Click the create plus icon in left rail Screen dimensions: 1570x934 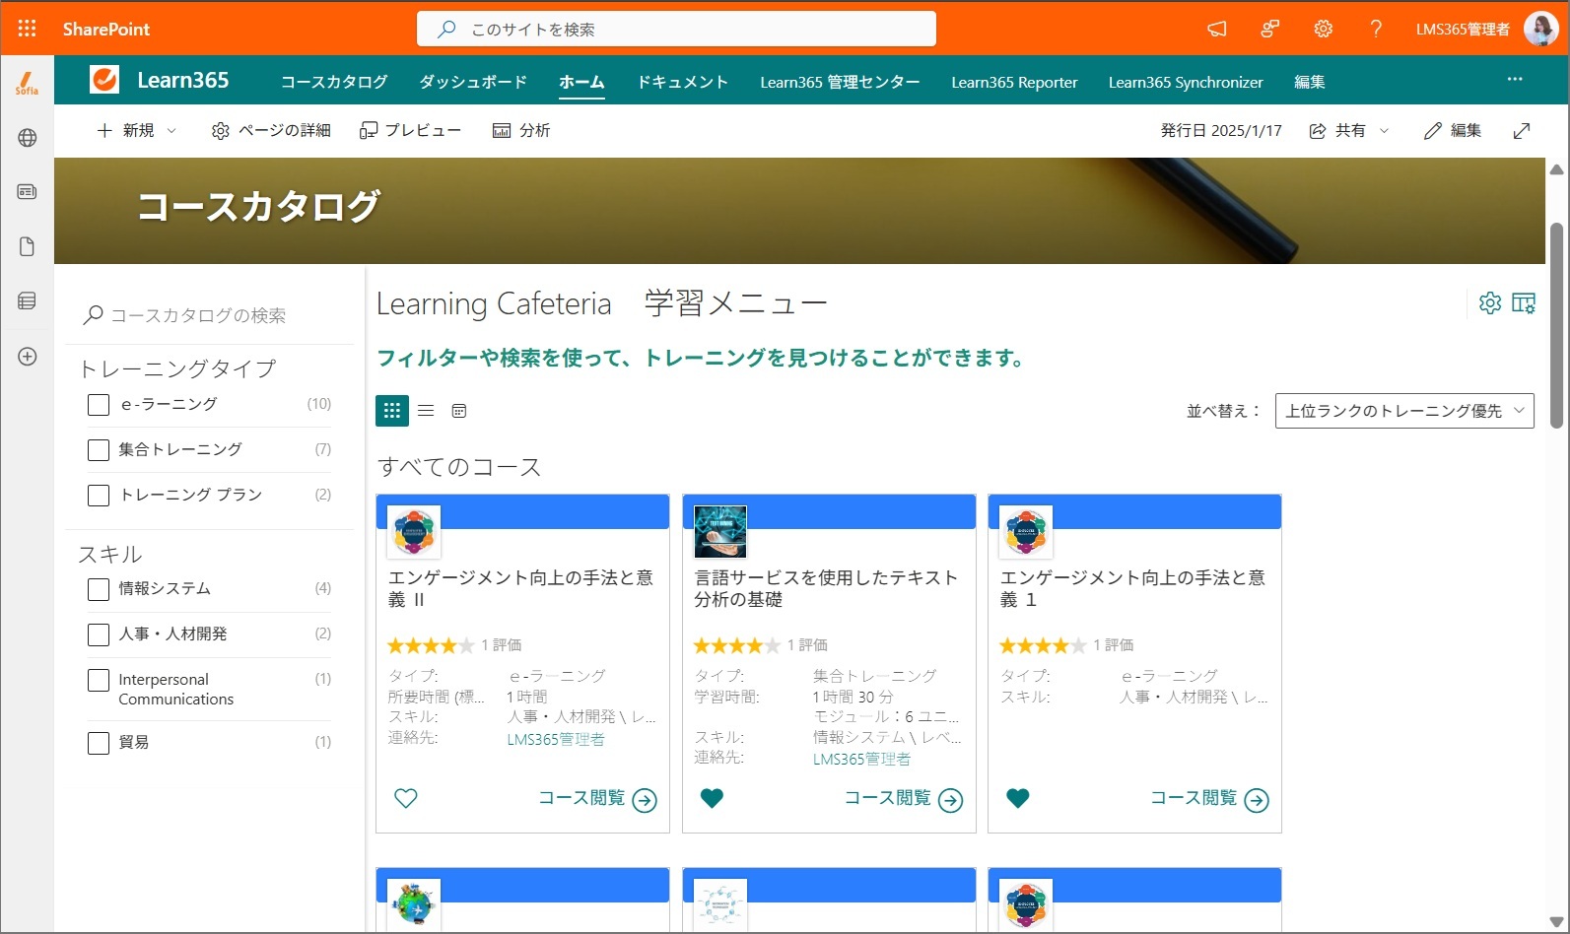pos(28,356)
